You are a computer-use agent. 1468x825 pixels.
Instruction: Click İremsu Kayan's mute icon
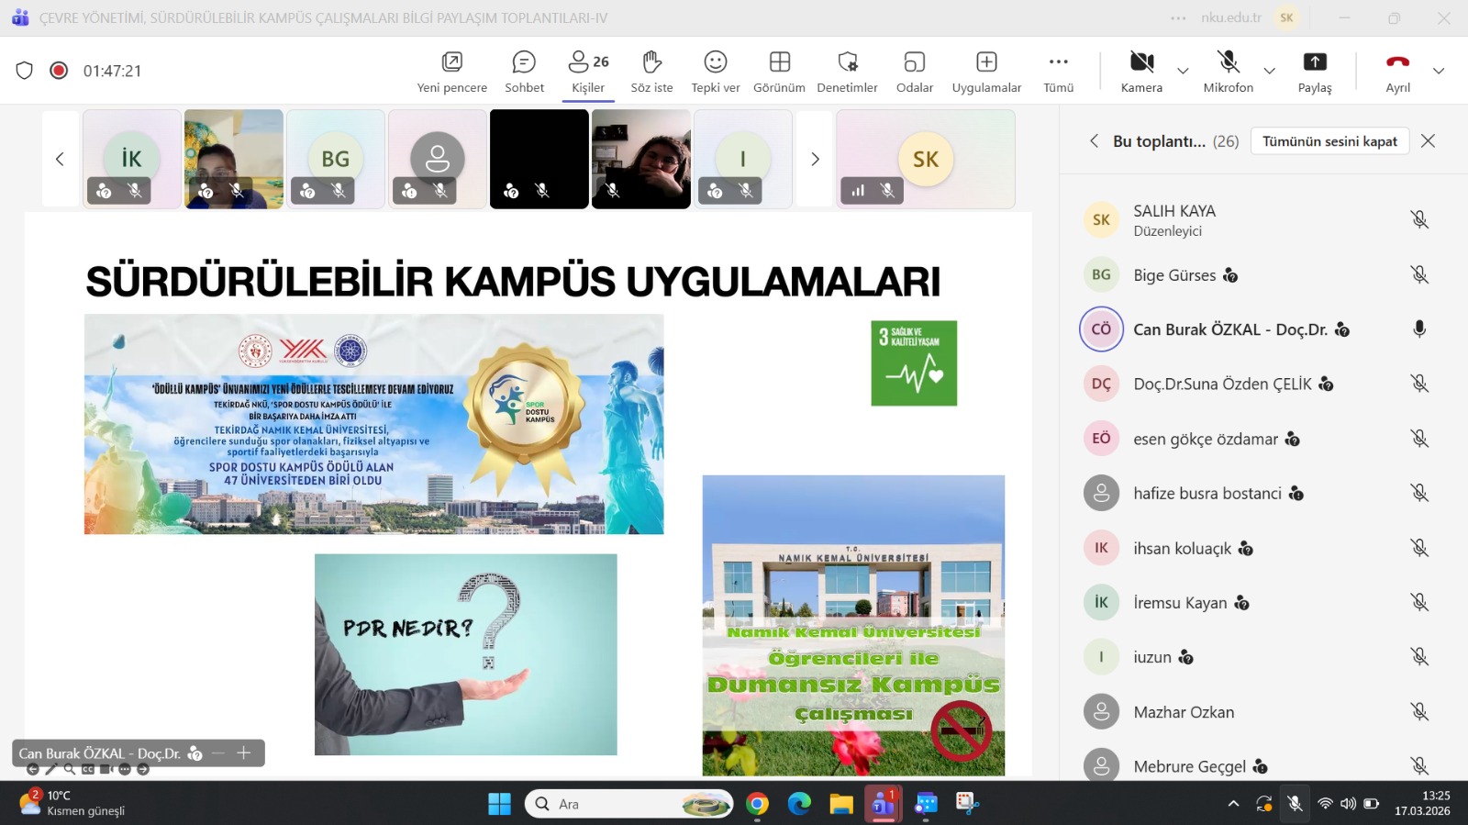click(1419, 602)
